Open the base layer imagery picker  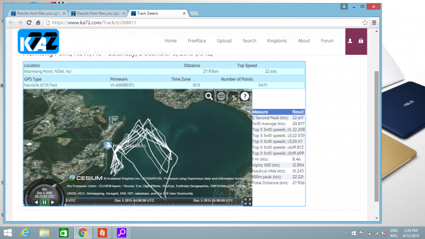pos(233,96)
